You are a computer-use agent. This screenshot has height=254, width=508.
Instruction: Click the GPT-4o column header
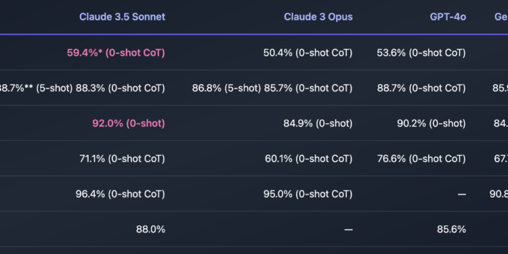[448, 17]
